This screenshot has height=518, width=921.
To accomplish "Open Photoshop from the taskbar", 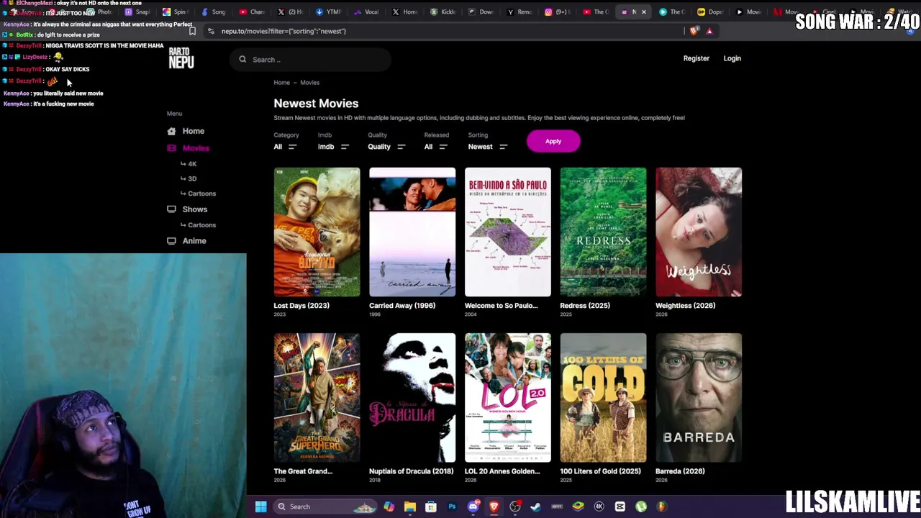I will point(452,506).
